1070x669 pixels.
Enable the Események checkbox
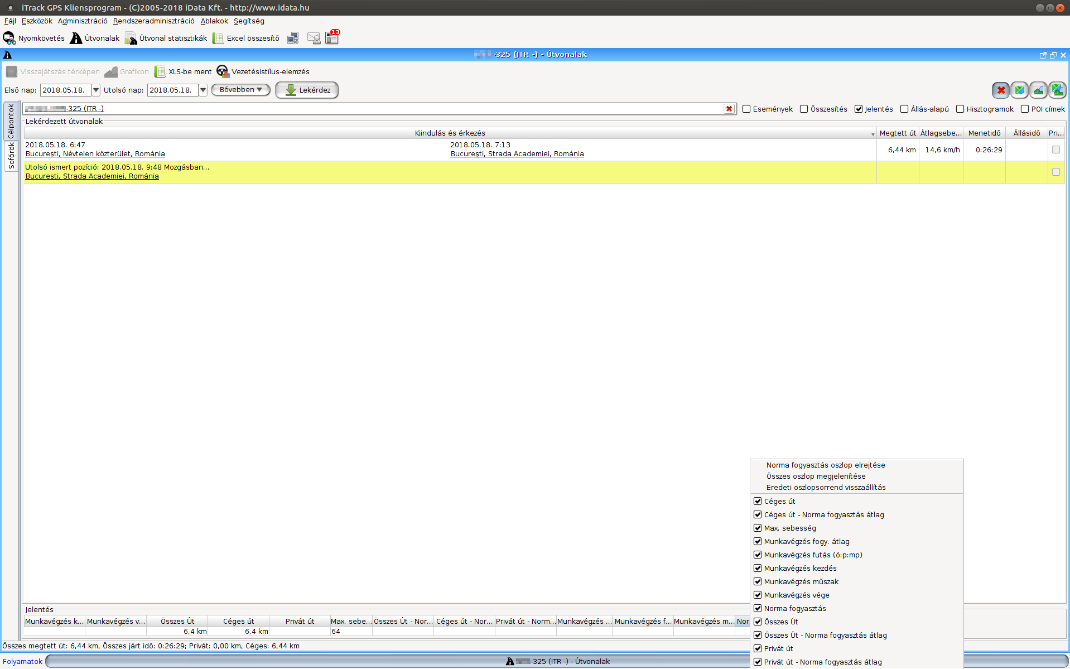coord(746,109)
